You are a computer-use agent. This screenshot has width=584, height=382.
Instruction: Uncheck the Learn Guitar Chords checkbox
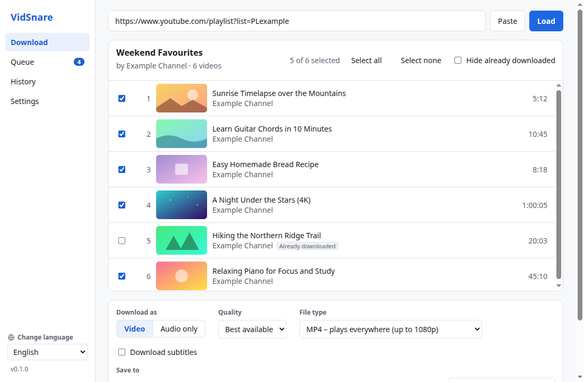pos(122,134)
